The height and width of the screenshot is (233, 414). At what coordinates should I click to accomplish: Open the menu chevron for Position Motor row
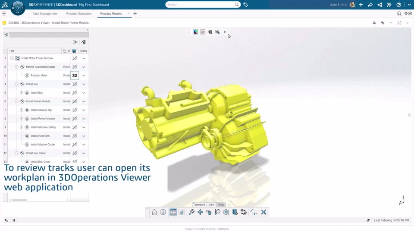(x=84, y=76)
